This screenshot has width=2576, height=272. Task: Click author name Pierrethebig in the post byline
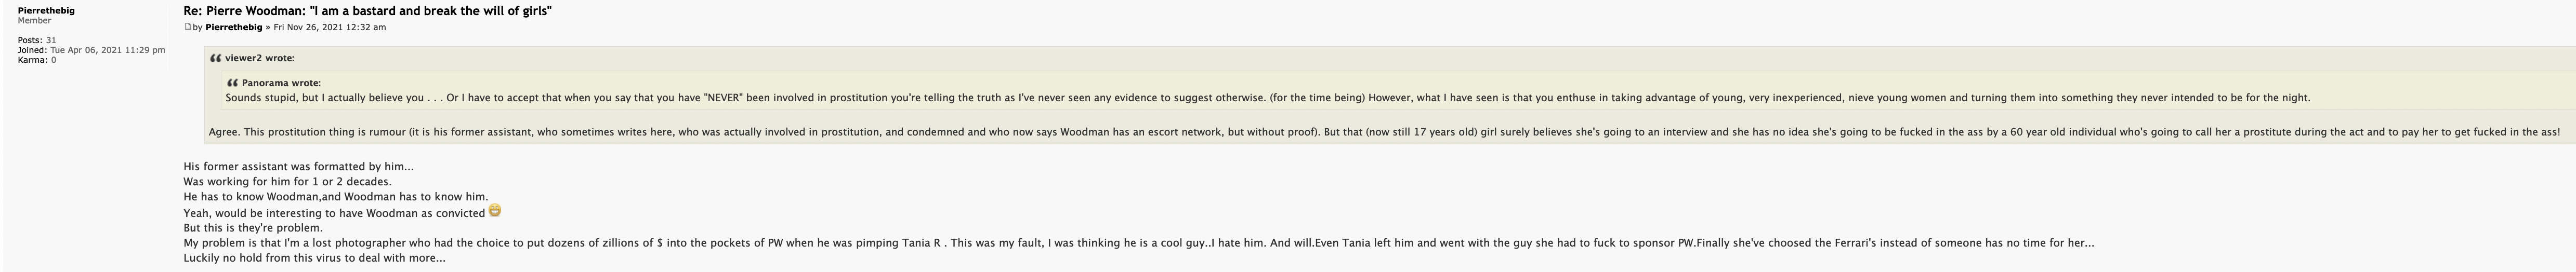(x=233, y=27)
